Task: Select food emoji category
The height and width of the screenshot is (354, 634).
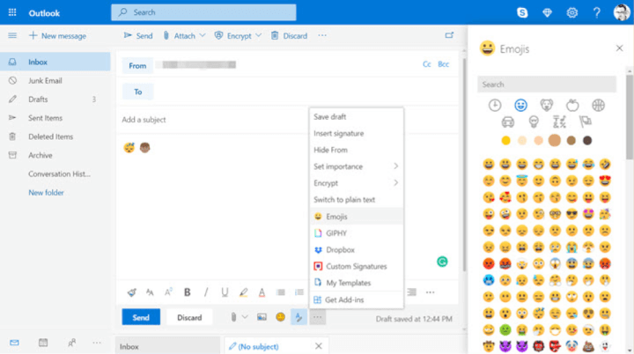Action: pyautogui.click(x=572, y=105)
